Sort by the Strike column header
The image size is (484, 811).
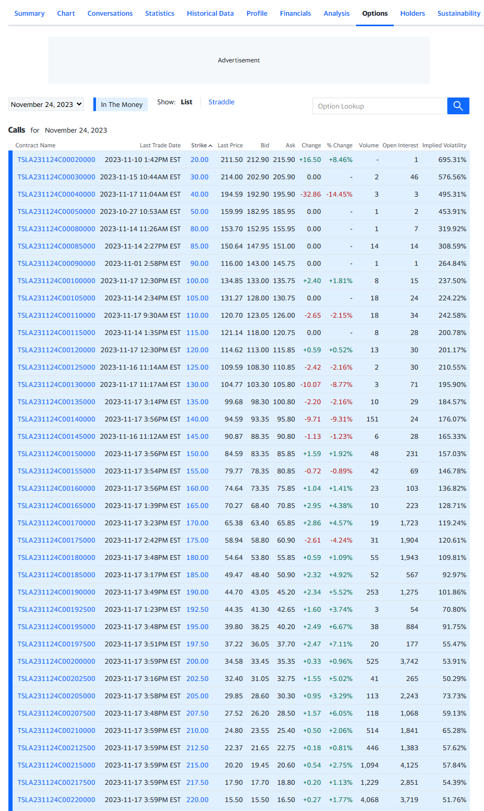pyautogui.click(x=201, y=145)
